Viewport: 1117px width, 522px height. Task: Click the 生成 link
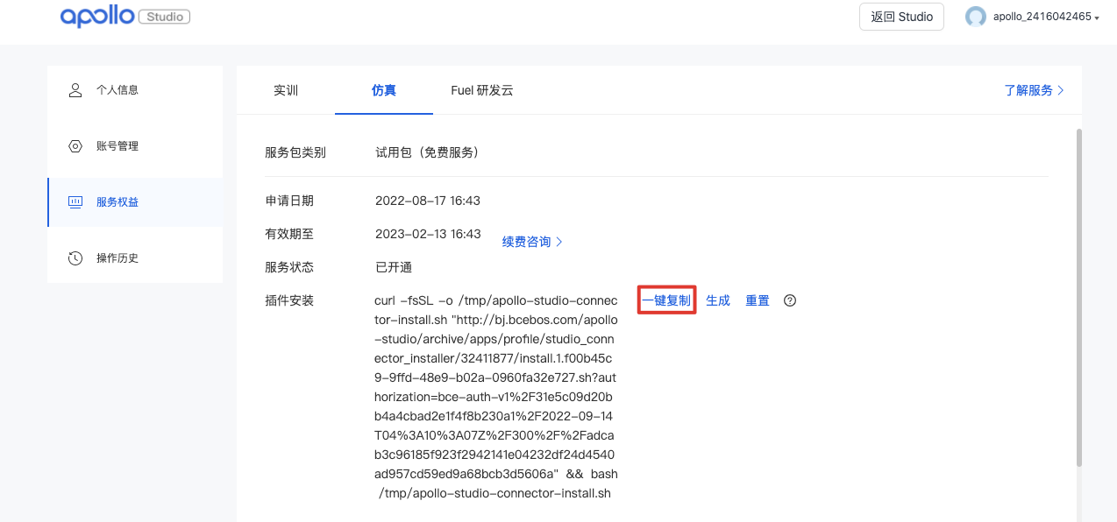tap(718, 300)
